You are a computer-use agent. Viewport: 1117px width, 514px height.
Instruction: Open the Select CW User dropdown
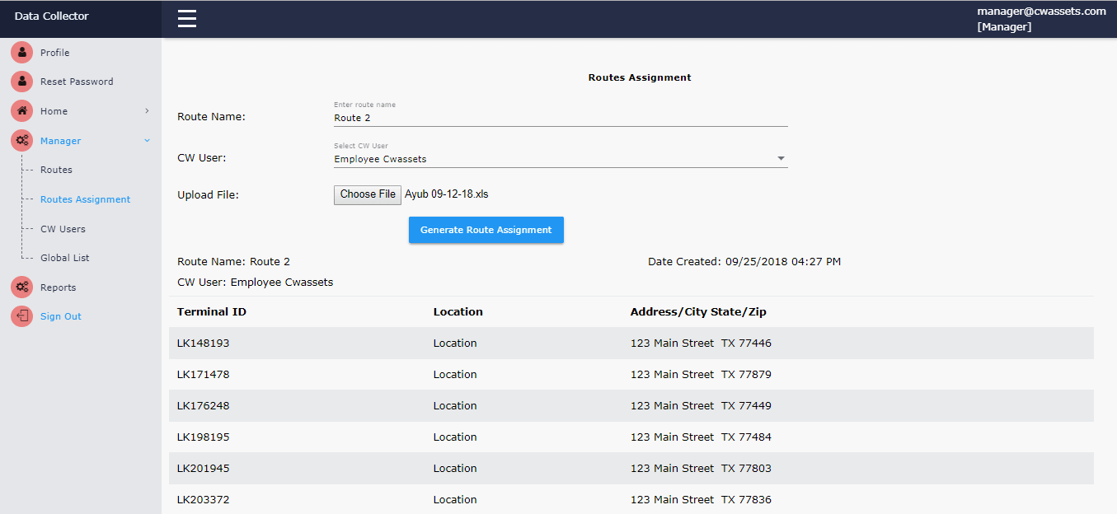tap(561, 159)
